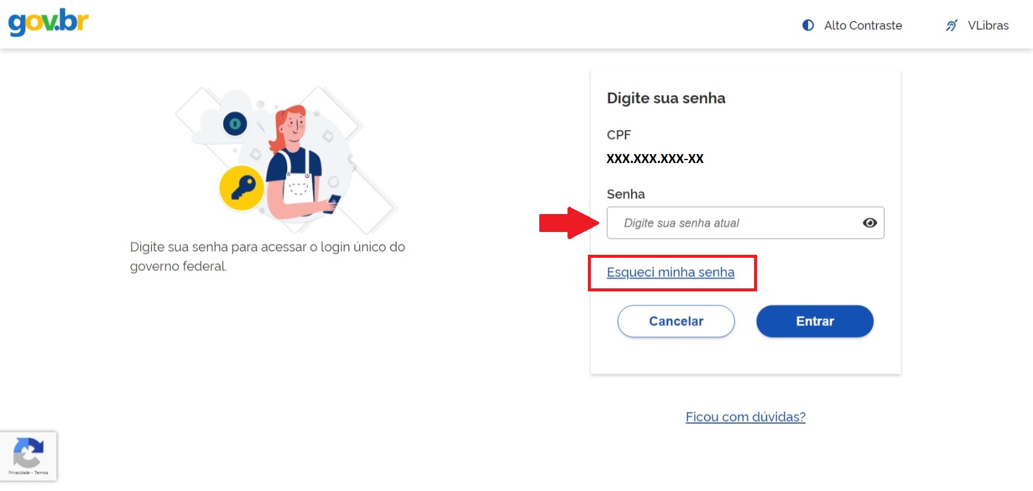Click the VLibras accessibility icon in the header
Viewport: 1033px width, 491px height.
click(952, 26)
